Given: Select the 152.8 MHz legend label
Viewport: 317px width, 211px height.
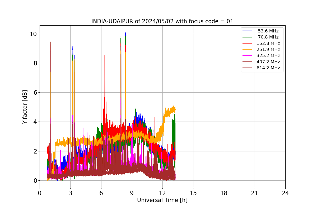Looking at the screenshot, I should click(x=268, y=43).
